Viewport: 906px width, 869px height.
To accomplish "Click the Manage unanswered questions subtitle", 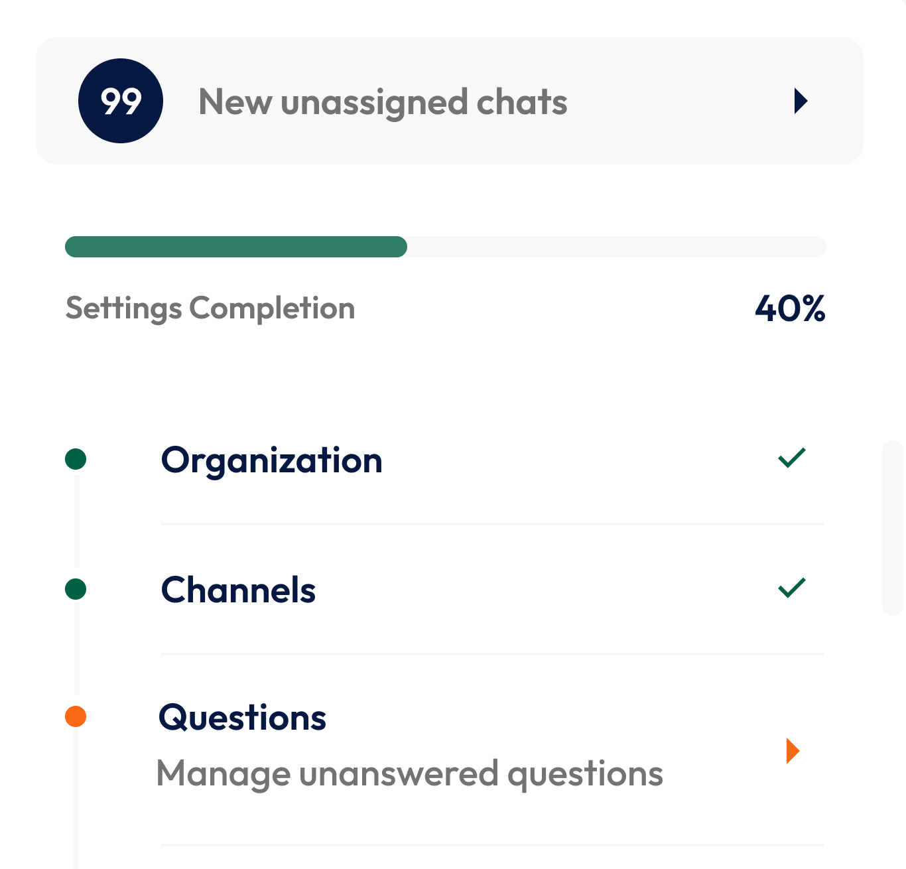I will tap(410, 774).
